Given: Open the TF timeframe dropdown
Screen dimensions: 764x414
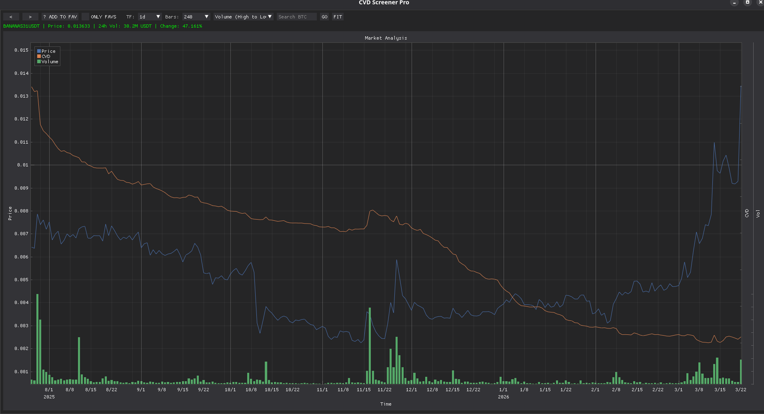Looking at the screenshot, I should (149, 17).
